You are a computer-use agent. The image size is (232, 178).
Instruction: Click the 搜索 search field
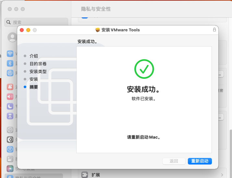(x=36, y=22)
